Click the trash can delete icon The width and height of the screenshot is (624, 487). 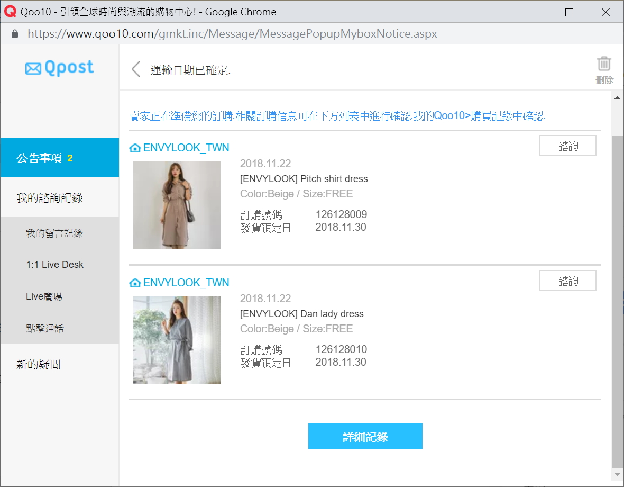click(604, 64)
